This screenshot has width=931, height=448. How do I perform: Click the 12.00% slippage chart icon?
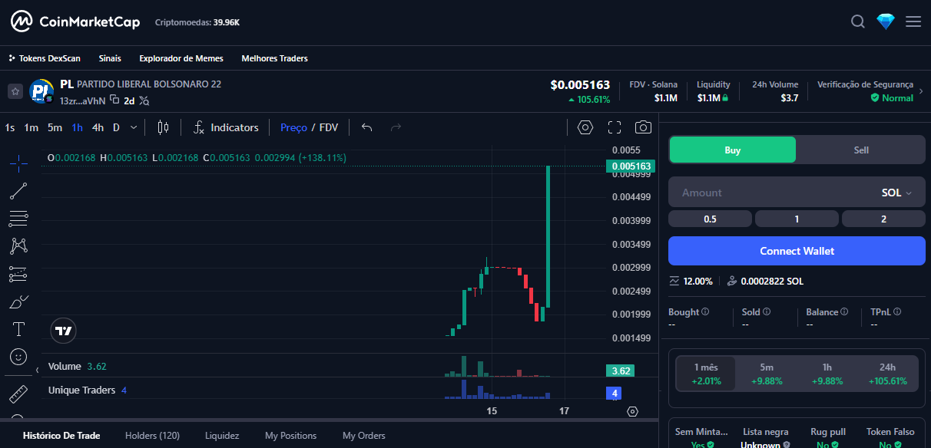click(674, 282)
